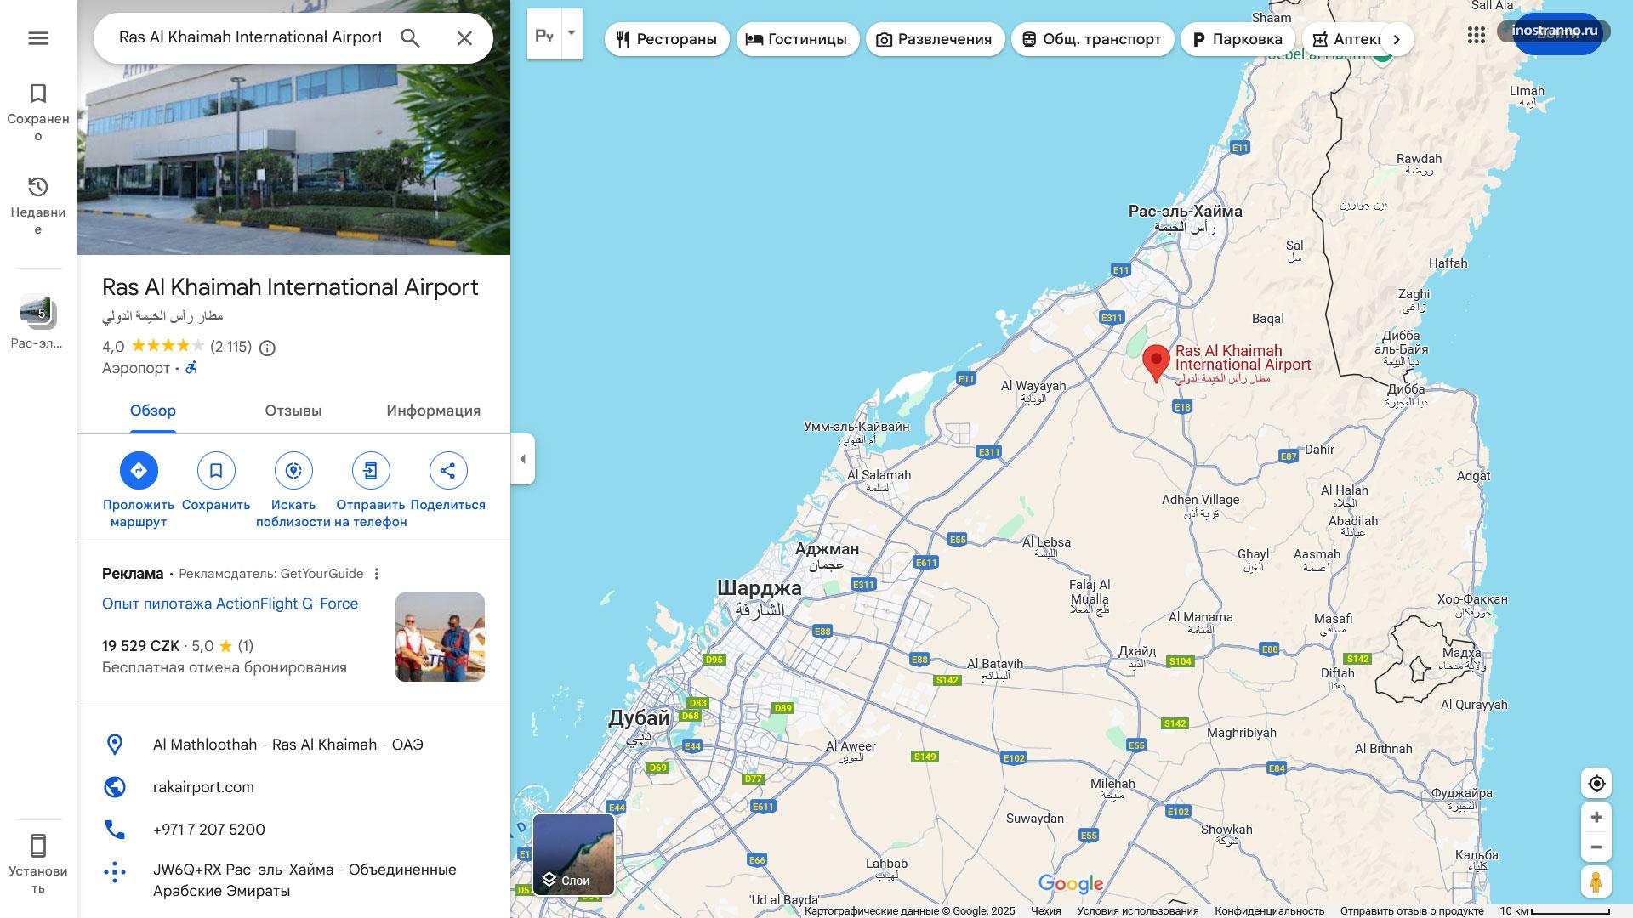
Task: Click the Рас-эль-Хайма city label
Action: pos(1186,211)
